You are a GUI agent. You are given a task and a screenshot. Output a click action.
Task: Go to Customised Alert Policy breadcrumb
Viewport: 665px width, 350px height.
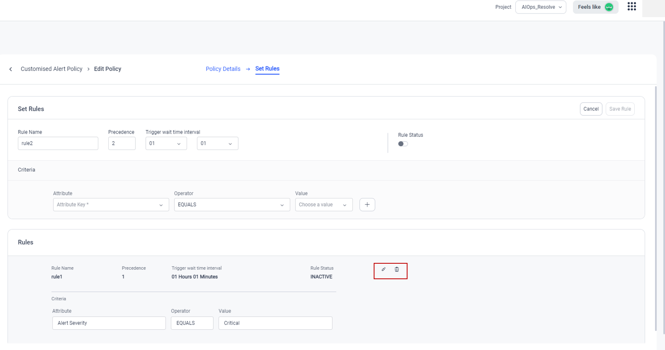pos(51,69)
